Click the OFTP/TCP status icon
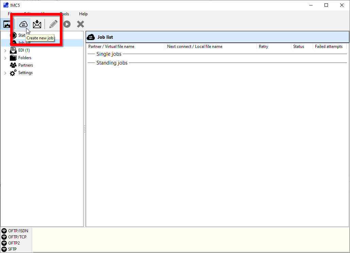The height and width of the screenshot is (253, 350). [x=4, y=237]
